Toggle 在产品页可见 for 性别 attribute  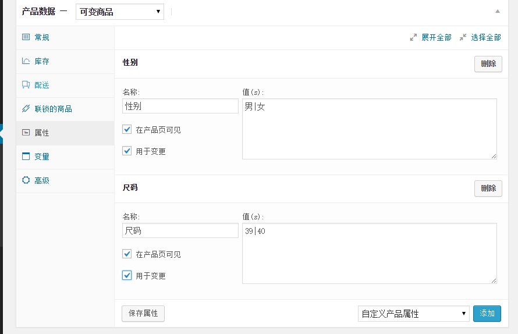point(127,129)
